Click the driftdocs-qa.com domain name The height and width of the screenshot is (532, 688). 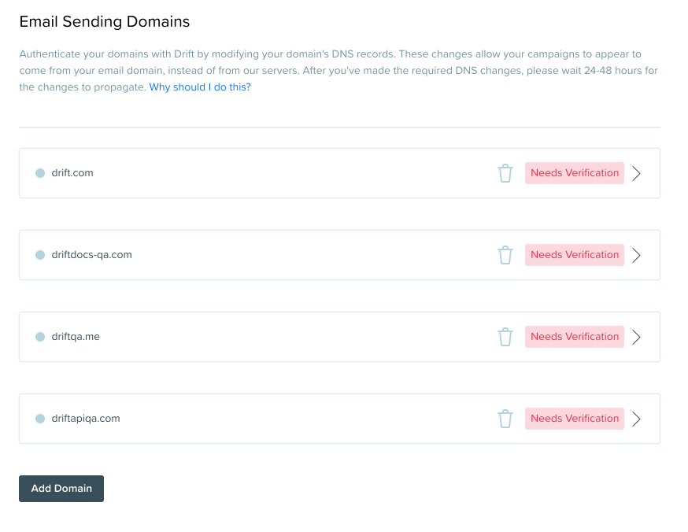91,255
